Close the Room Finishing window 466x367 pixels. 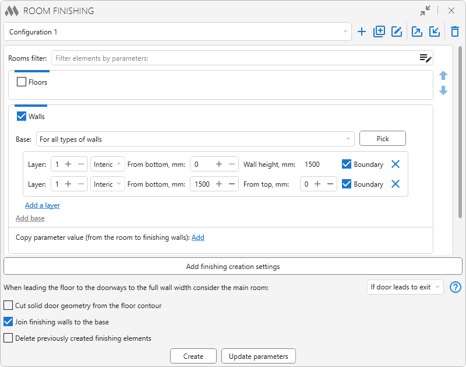451,11
